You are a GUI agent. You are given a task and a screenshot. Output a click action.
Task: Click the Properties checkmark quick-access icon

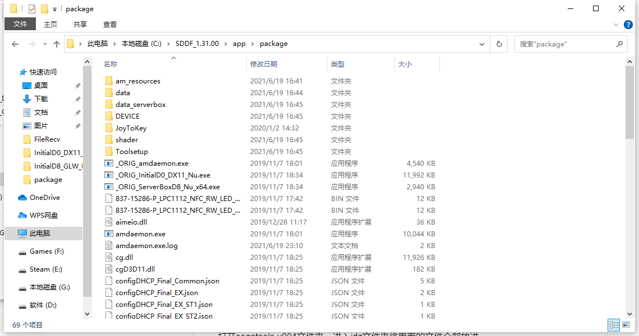pyautogui.click(x=32, y=8)
